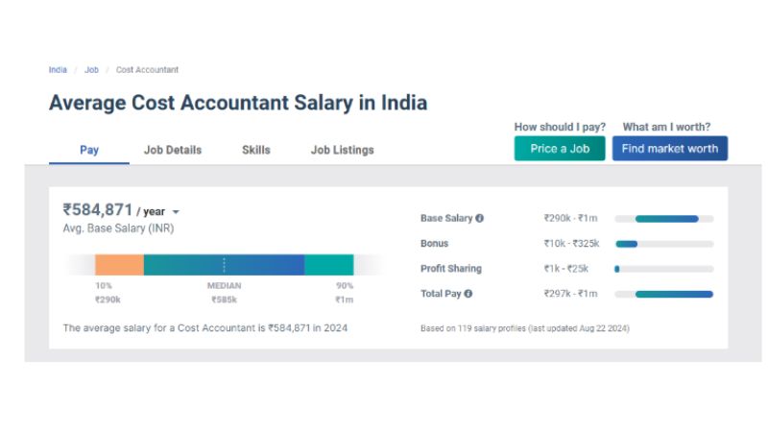
Task: Click the ₹584,871 average salary figure
Action: pos(97,209)
